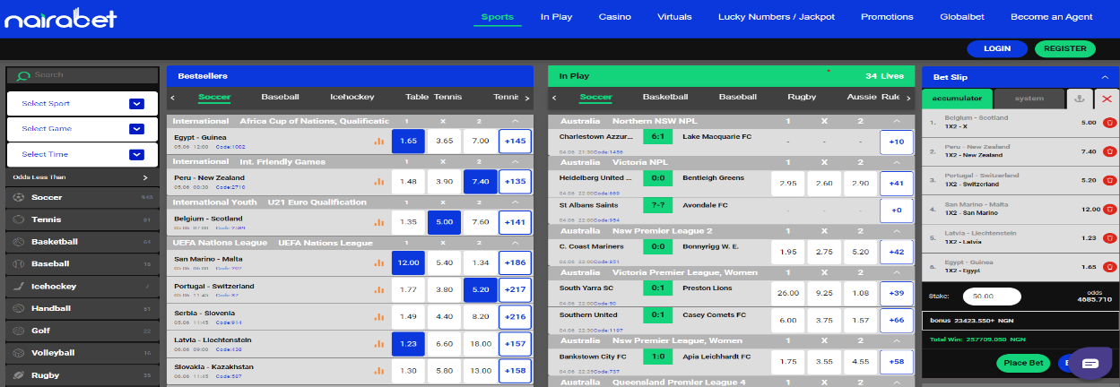Open the live chat bubble

point(1090,363)
